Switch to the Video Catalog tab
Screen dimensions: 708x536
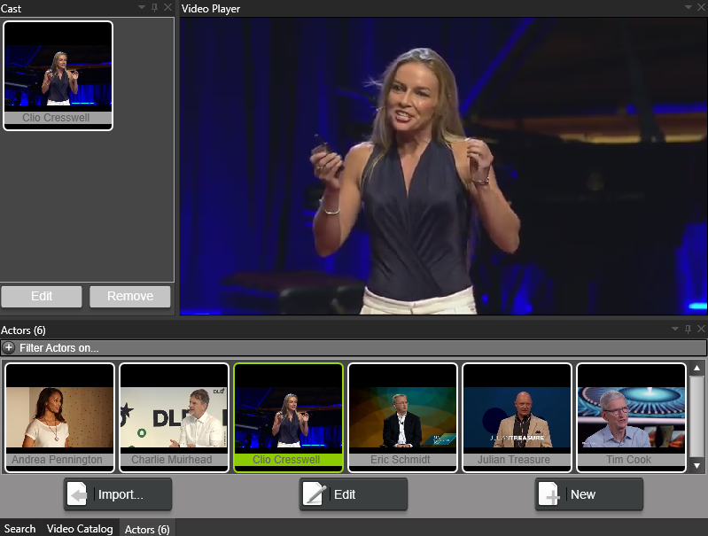tap(80, 529)
